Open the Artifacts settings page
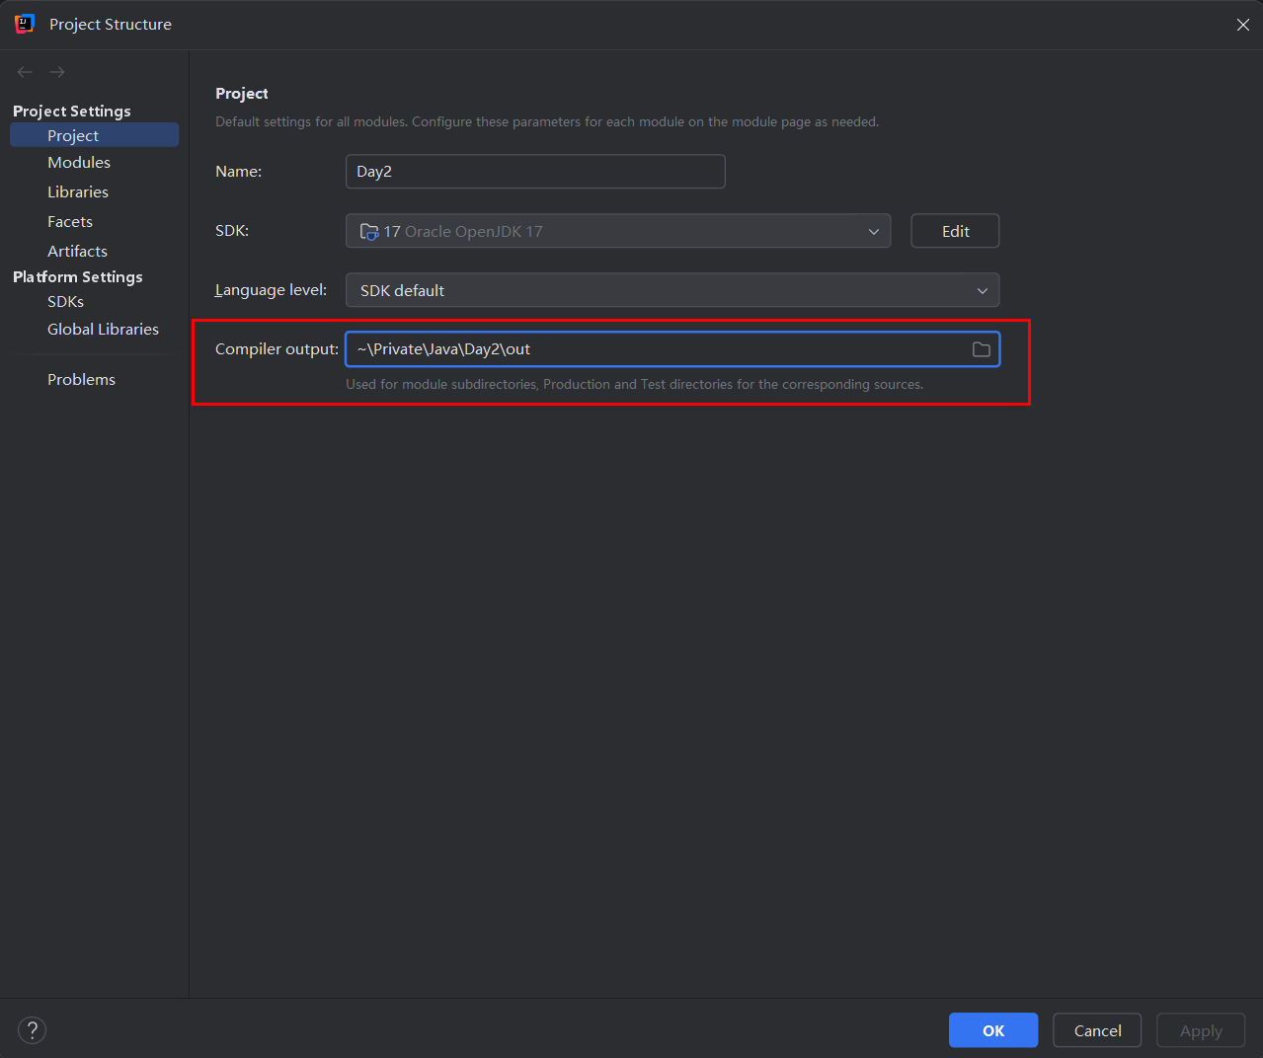 (x=77, y=251)
